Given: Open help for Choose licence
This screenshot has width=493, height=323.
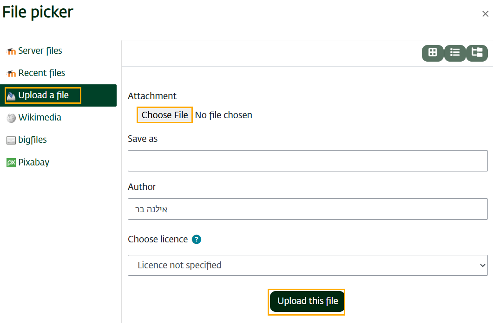Looking at the screenshot, I should coord(197,240).
